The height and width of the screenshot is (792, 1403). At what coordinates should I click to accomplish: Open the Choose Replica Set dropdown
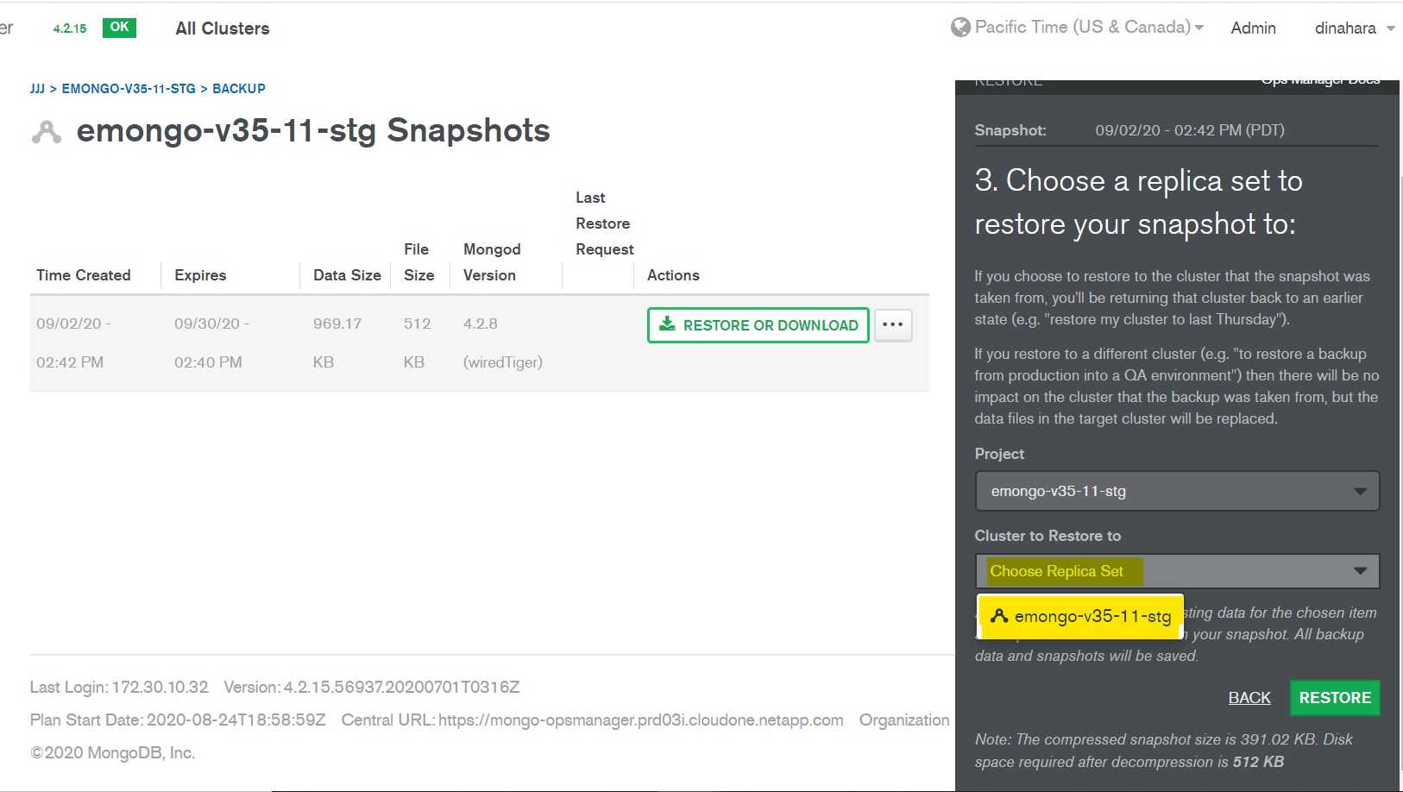tap(1176, 571)
